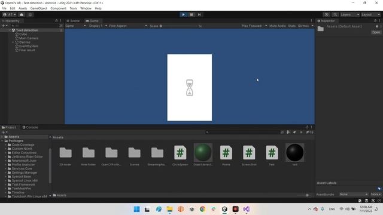Select the Newtonsoft Json package folder

(24, 161)
